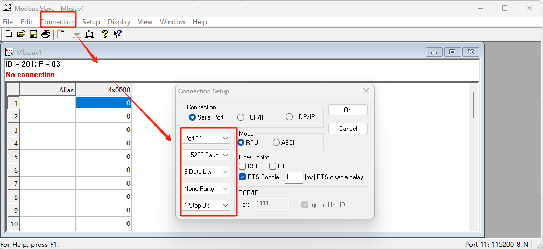Click the Open file folder icon
543x250 pixels.
click(21, 34)
